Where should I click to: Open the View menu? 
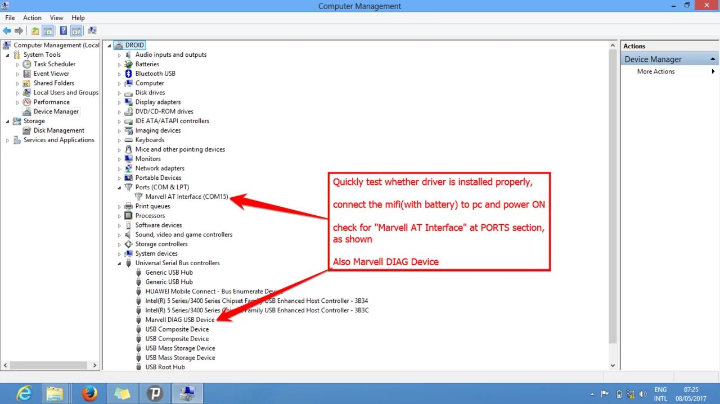(x=56, y=18)
